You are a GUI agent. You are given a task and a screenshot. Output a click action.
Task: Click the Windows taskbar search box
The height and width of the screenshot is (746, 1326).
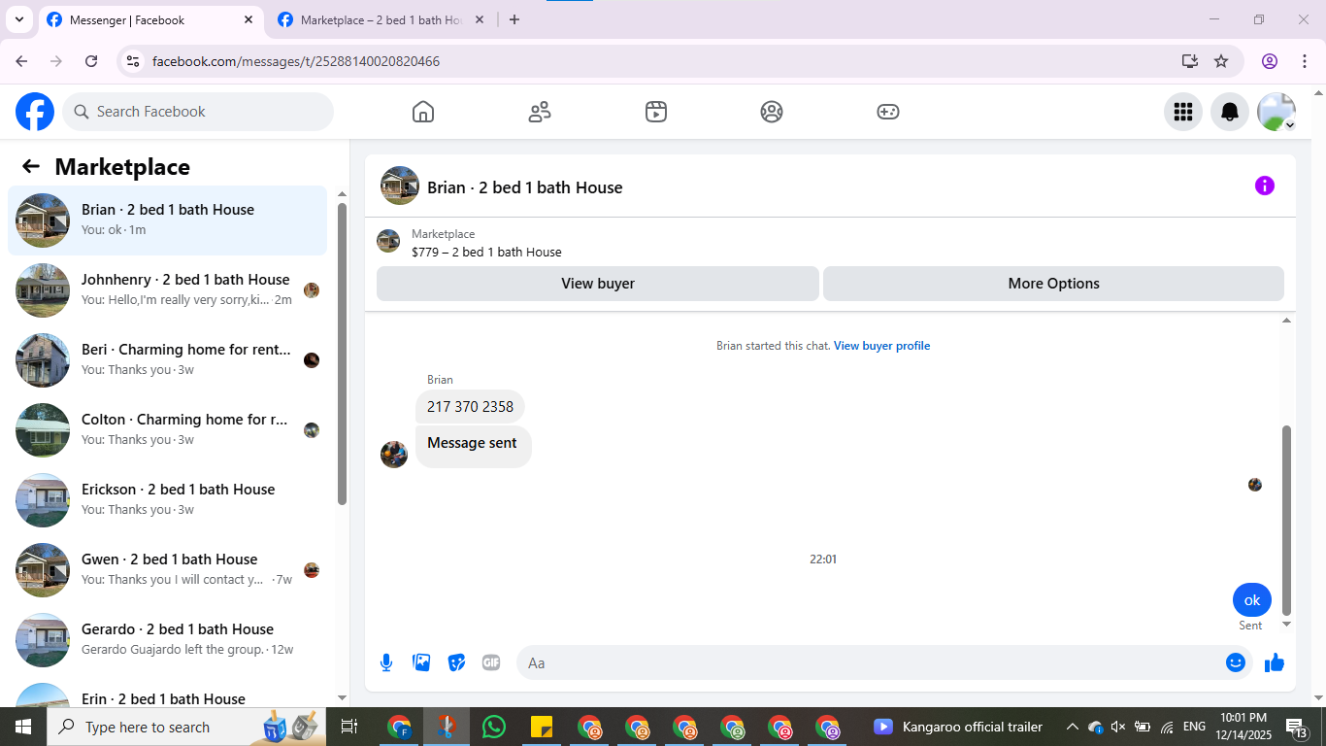(184, 727)
